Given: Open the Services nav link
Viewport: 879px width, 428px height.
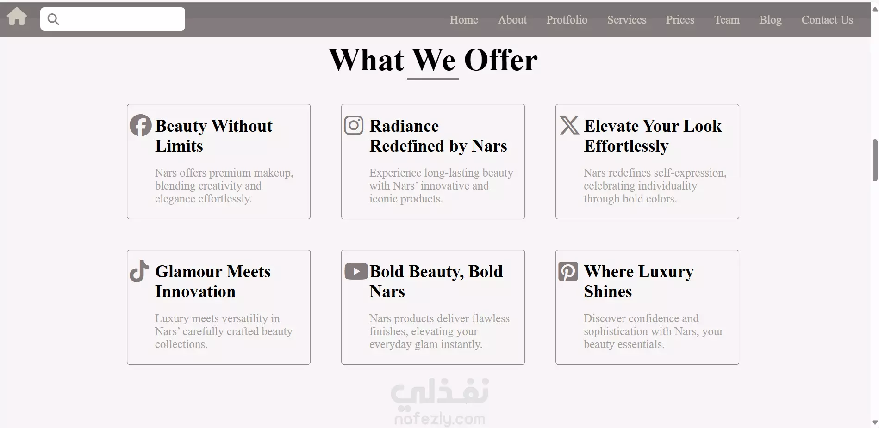Looking at the screenshot, I should (x=627, y=20).
